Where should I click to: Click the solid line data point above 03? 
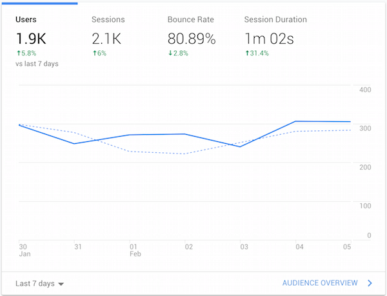pyautogui.click(x=240, y=147)
